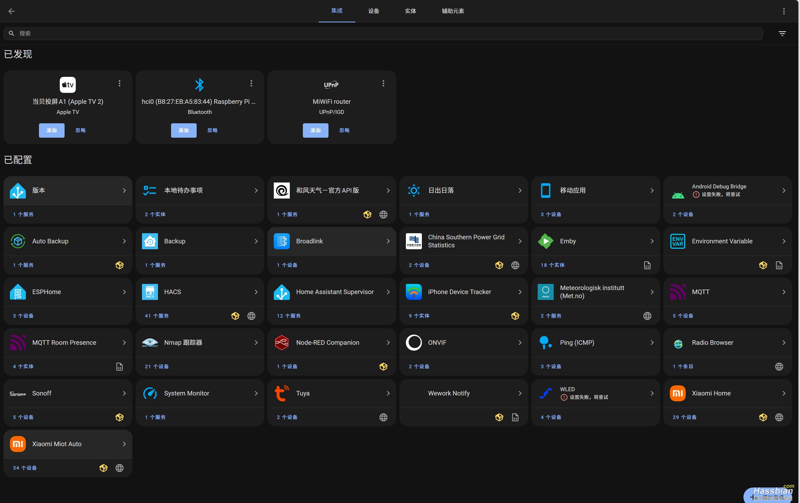The width and height of the screenshot is (800, 503).
Task: Click the custom integration box icon on Auto Backup
Action: click(119, 265)
